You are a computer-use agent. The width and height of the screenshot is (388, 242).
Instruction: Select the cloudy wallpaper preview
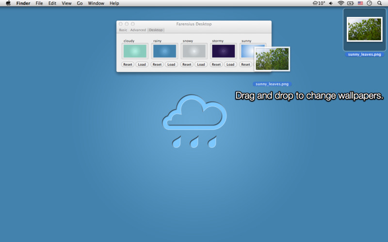(x=135, y=51)
